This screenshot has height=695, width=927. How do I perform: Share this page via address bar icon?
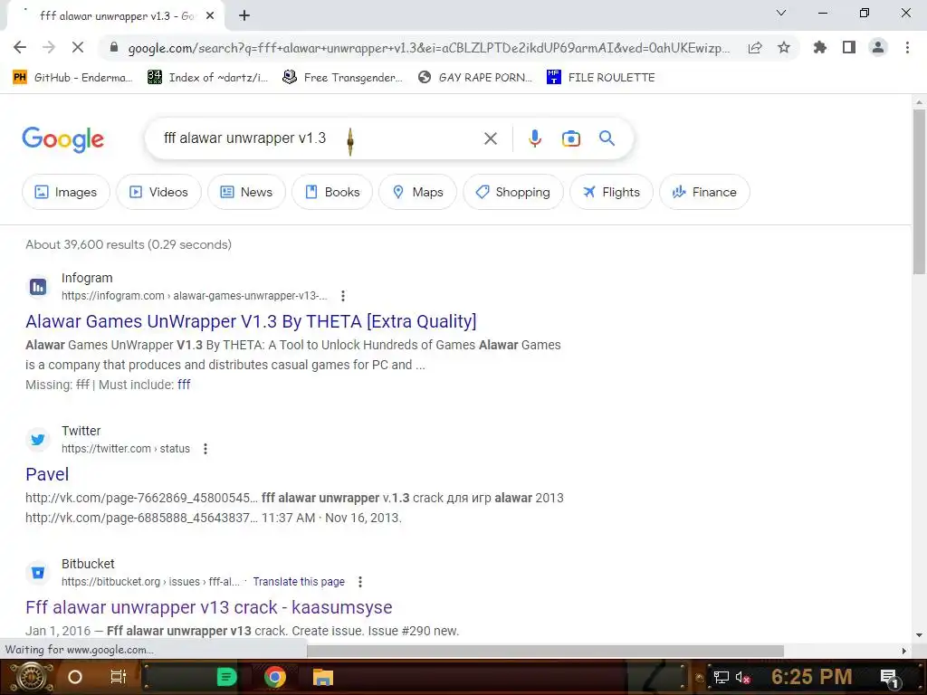(x=755, y=48)
